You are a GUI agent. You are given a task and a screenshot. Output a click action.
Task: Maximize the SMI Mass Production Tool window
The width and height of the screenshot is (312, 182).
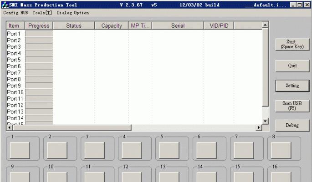[300, 5]
